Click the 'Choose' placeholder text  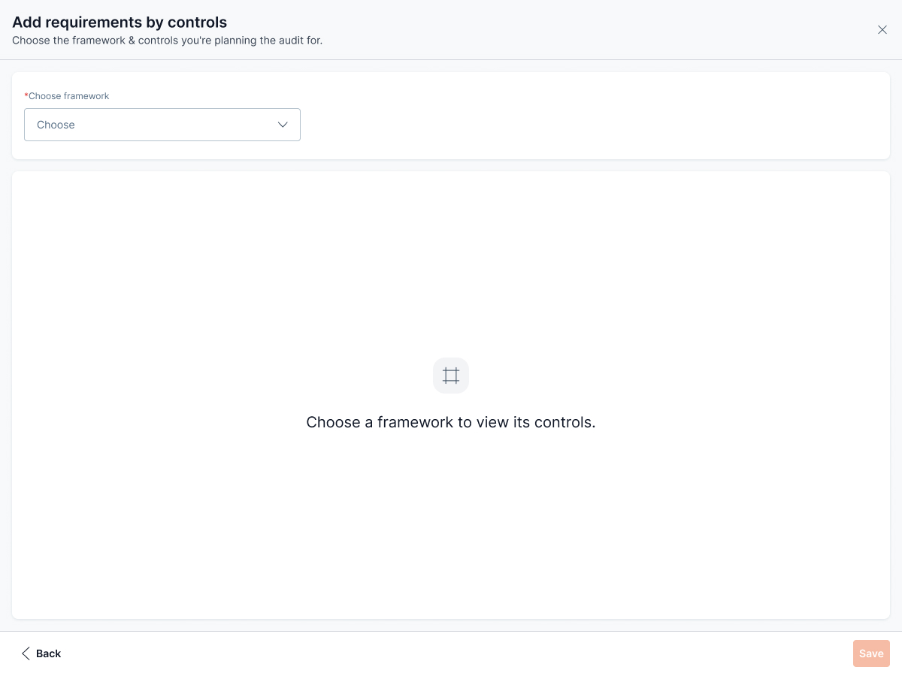[x=56, y=125]
